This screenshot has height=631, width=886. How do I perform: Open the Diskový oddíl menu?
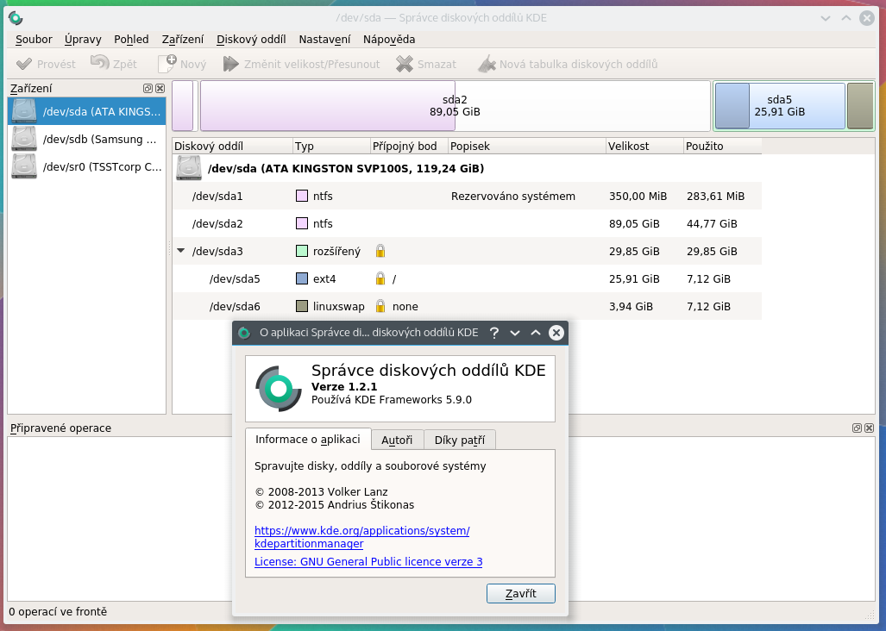click(x=251, y=40)
